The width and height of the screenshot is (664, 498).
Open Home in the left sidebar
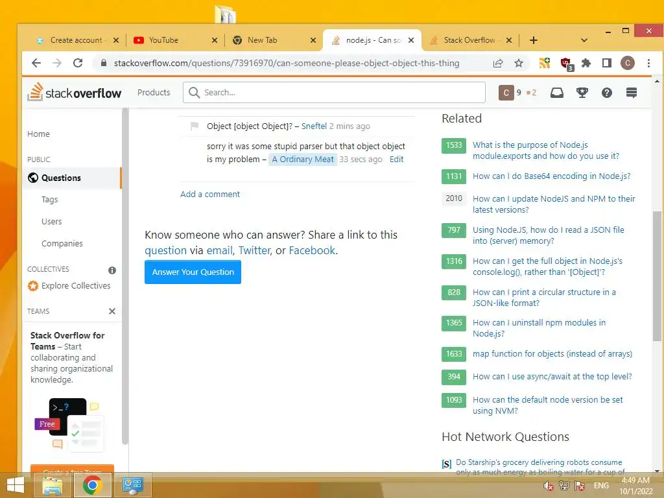pyautogui.click(x=38, y=134)
